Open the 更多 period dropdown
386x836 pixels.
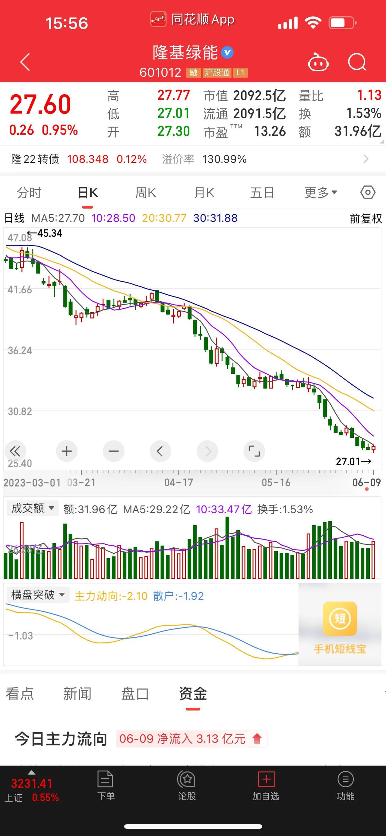(321, 192)
